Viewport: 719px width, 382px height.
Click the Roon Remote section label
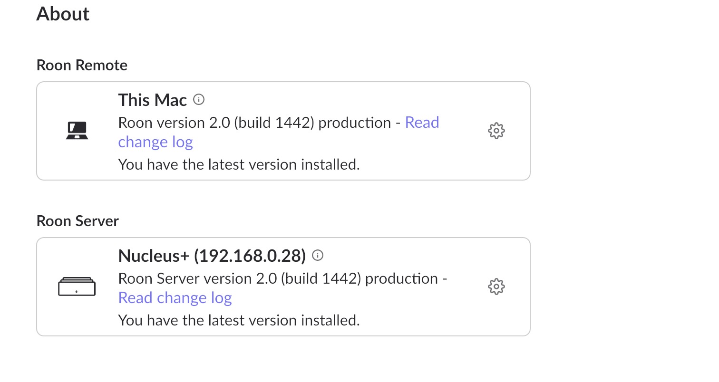click(82, 65)
